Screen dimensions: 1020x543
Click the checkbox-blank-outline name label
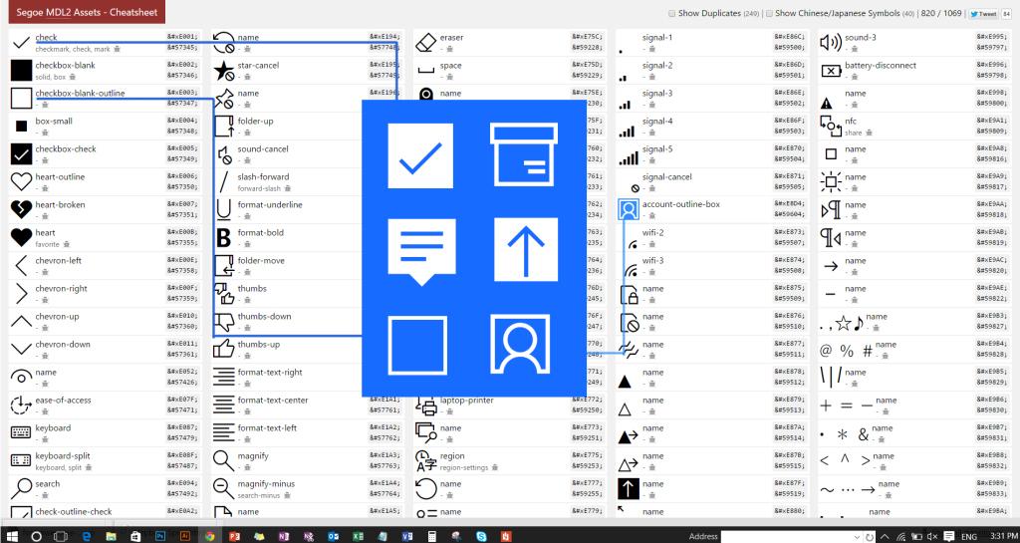[x=80, y=93]
